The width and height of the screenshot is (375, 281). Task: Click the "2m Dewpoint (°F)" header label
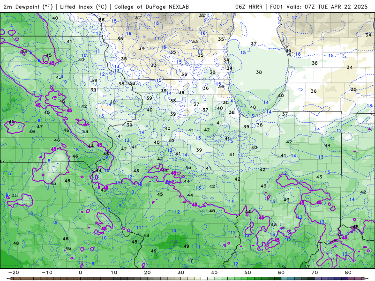28,7
